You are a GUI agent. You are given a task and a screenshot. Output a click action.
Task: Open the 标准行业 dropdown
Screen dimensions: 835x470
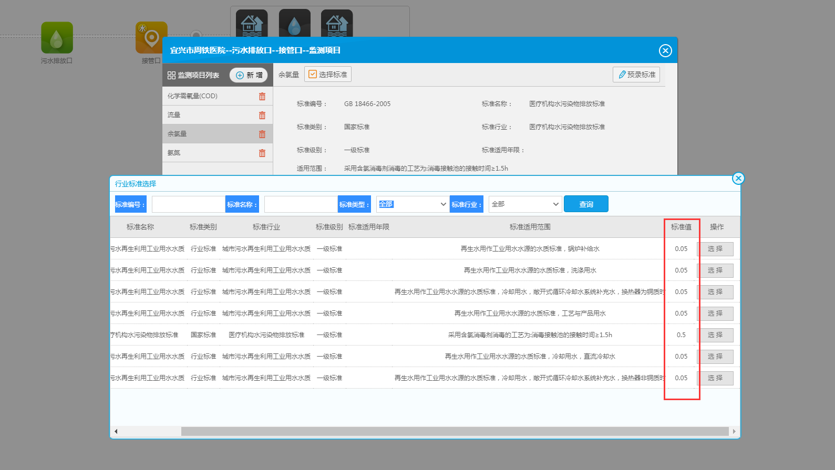525,204
